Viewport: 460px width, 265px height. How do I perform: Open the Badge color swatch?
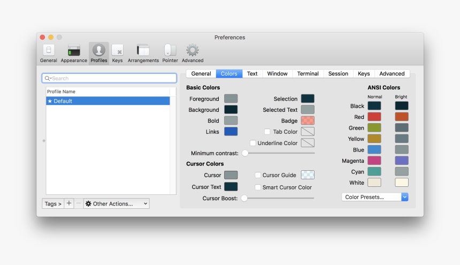308,120
